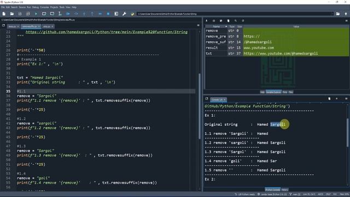Viewport: 350px width, 197px height.
Task: Execute current line debug step icon
Action: [x=76, y=14]
